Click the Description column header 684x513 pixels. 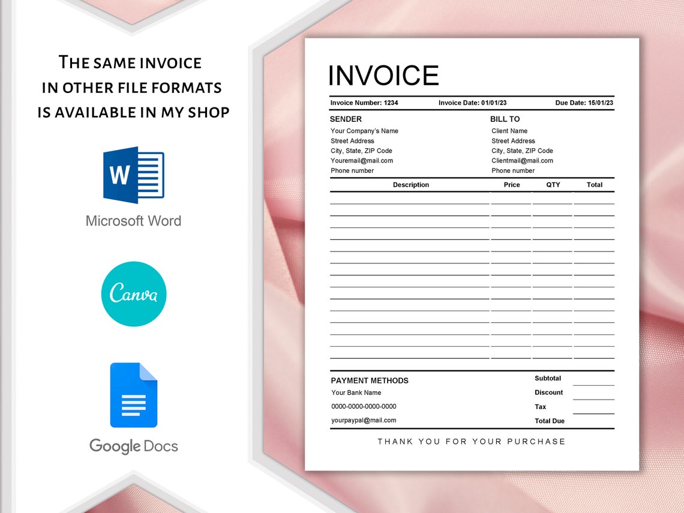coord(411,185)
